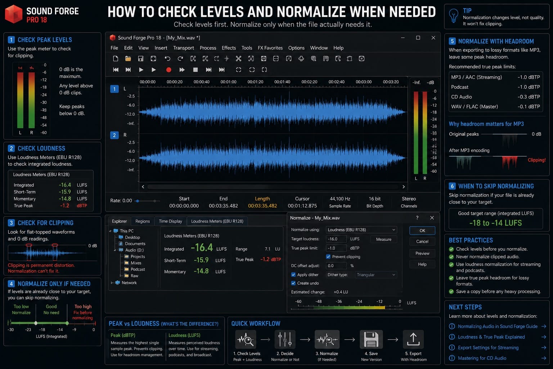Click the Normalize waveform workflow icon
This screenshot has width=553, height=369.
pos(327,339)
